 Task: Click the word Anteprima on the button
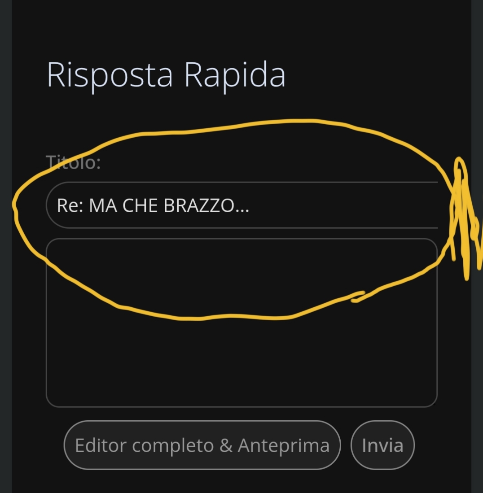tap(284, 445)
